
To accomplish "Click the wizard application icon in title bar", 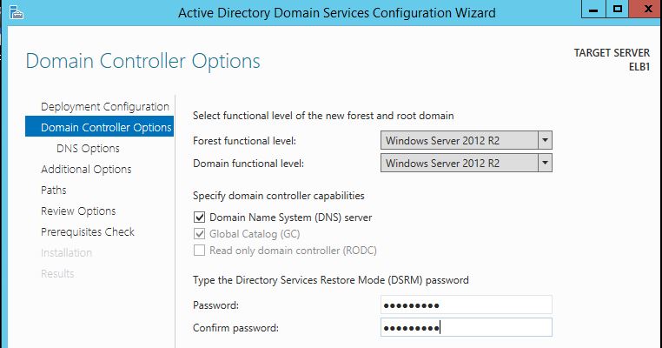I will tap(16, 13).
